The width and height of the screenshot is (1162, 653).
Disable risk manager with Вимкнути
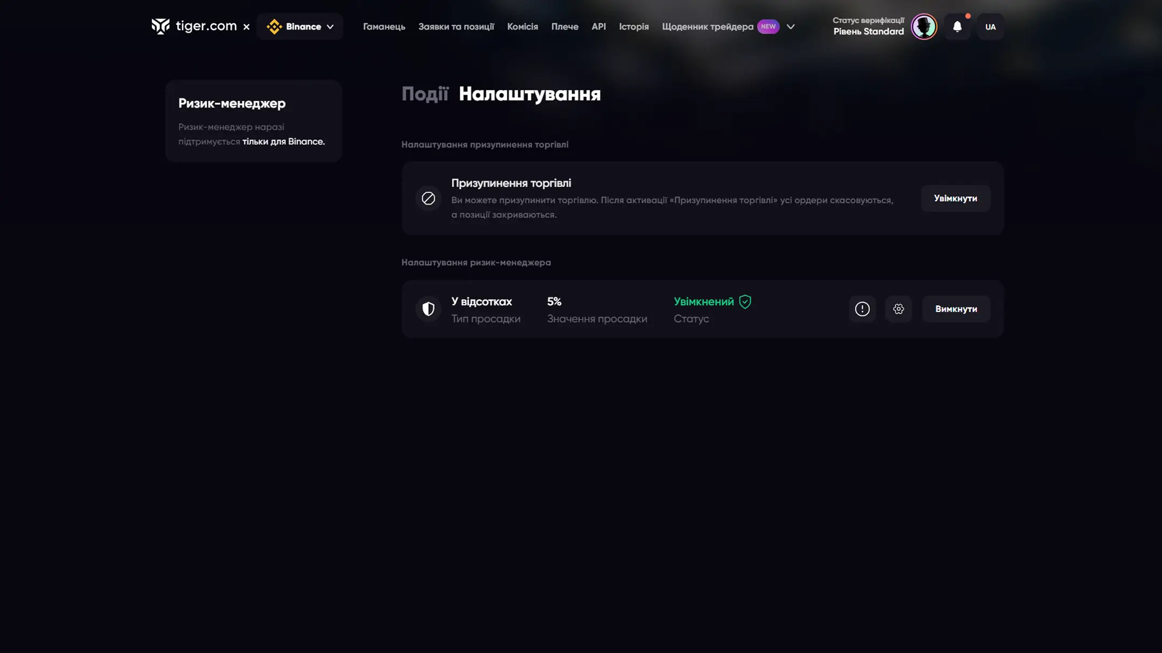956,309
